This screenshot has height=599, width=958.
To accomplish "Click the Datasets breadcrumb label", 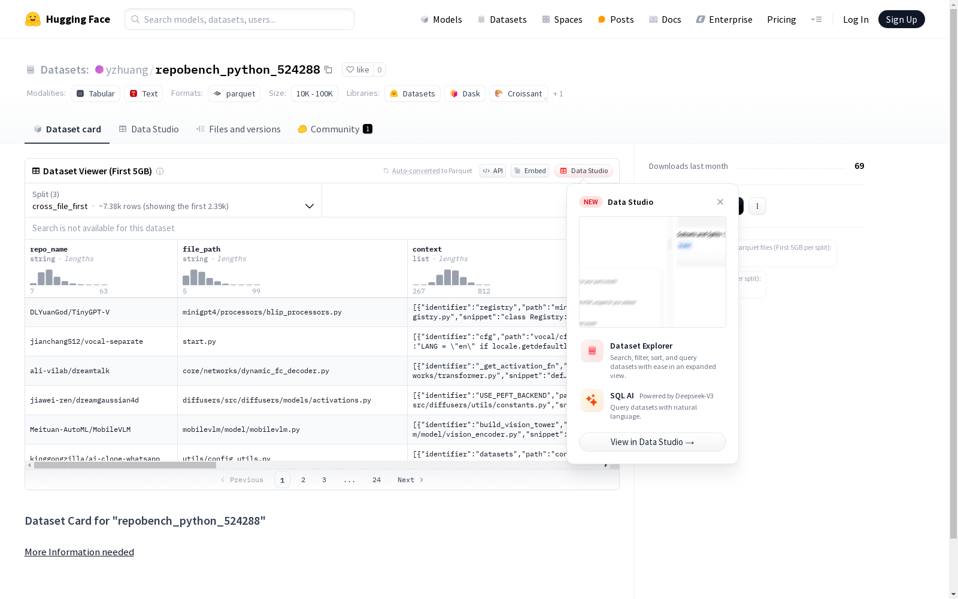I will click(65, 69).
